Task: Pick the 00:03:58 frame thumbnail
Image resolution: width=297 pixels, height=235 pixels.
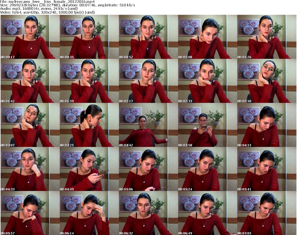Action: pyautogui.click(x=207, y=125)
